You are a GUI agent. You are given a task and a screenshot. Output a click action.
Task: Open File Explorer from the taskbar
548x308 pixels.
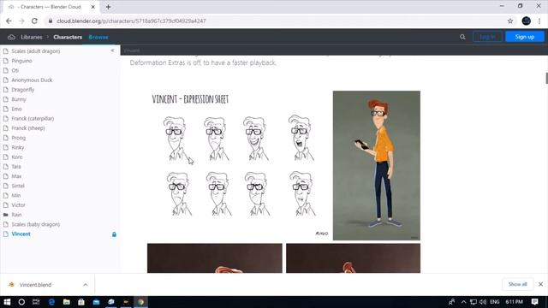[x=67, y=302]
